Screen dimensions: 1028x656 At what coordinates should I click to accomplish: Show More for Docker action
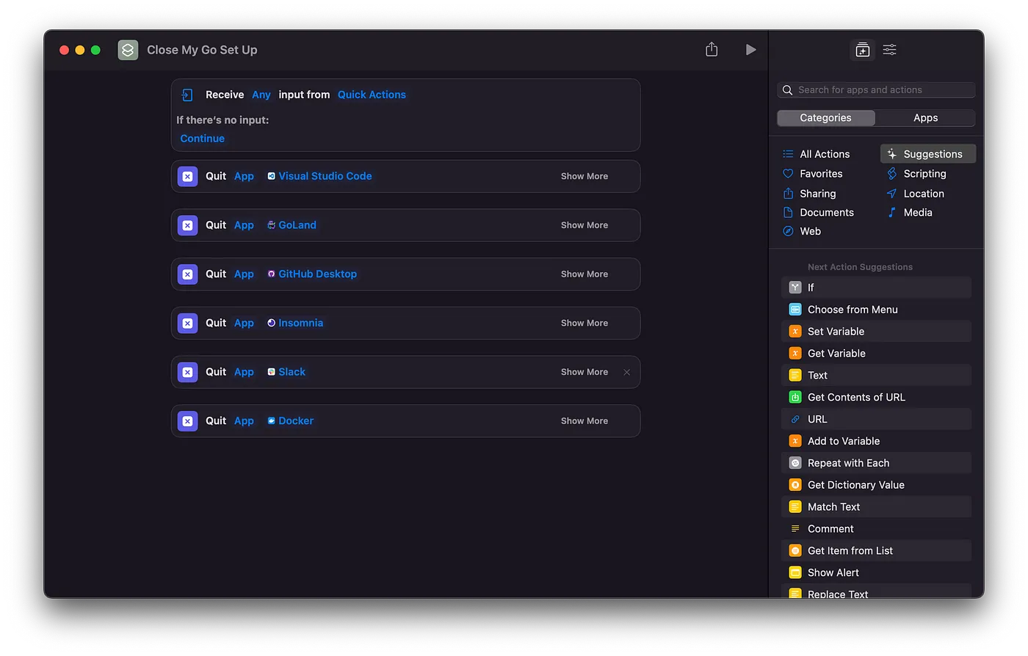pos(584,421)
